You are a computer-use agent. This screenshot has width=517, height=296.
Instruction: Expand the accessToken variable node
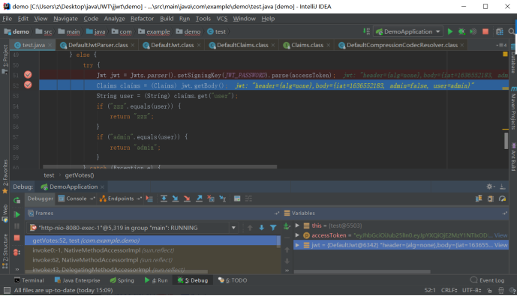(x=297, y=235)
